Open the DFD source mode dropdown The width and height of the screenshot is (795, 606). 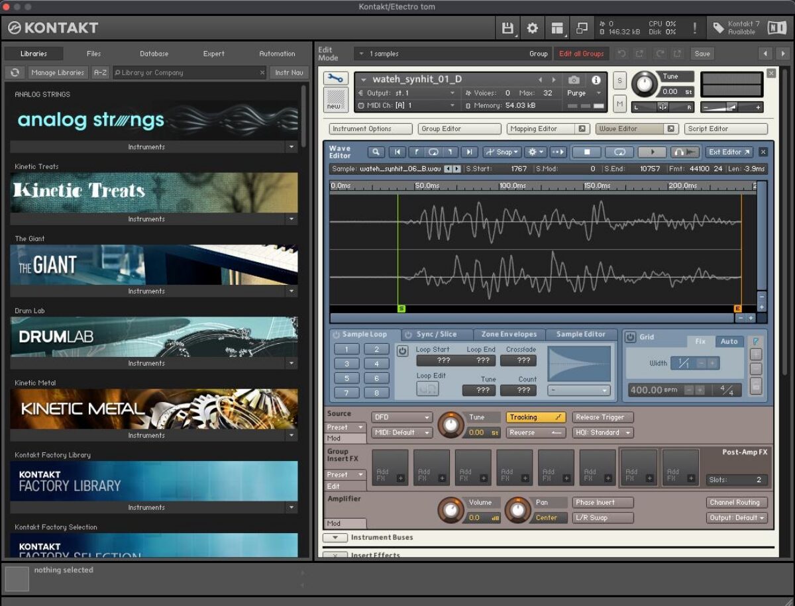[x=401, y=417]
